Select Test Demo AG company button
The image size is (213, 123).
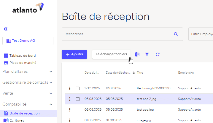(28, 41)
